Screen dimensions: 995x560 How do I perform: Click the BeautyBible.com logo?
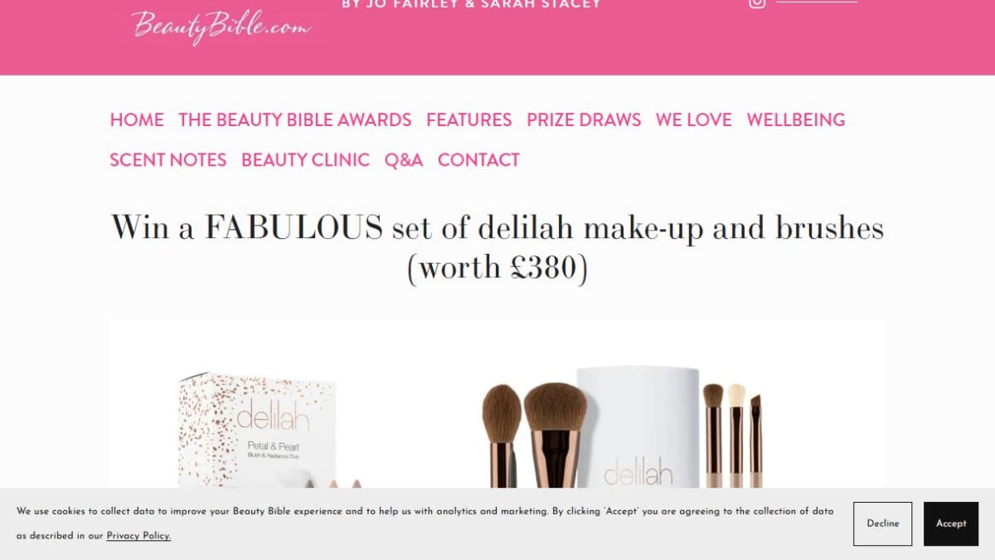coord(221,27)
